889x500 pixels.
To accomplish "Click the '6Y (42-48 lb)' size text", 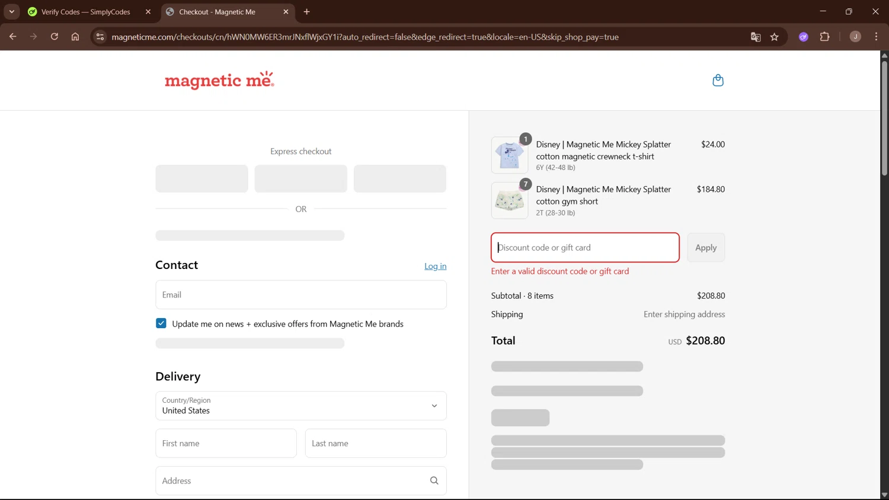I will pyautogui.click(x=556, y=168).
